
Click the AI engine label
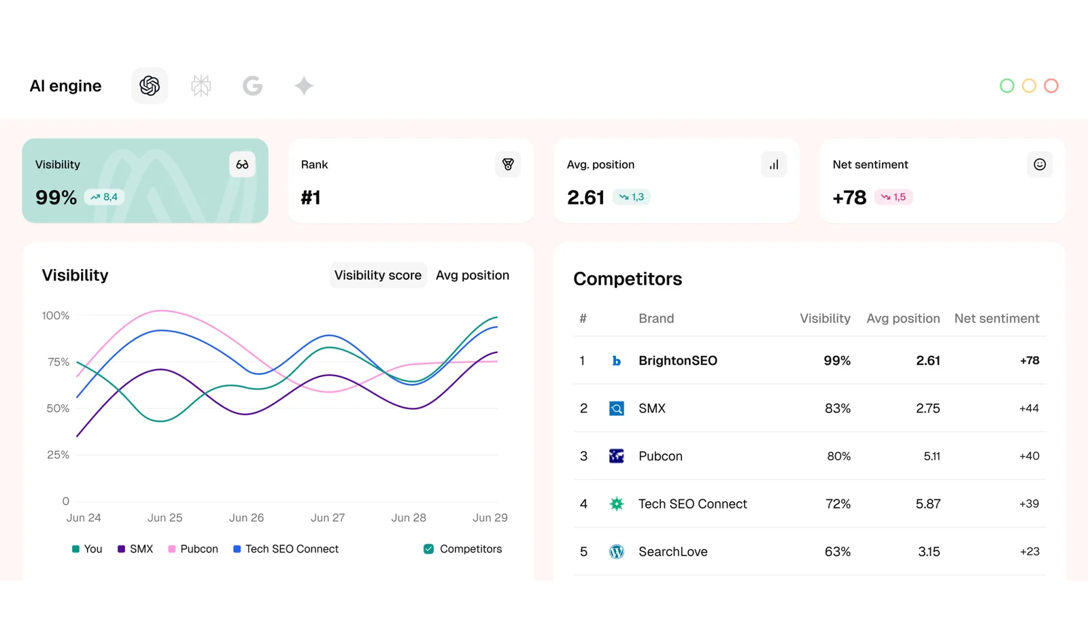tap(65, 86)
